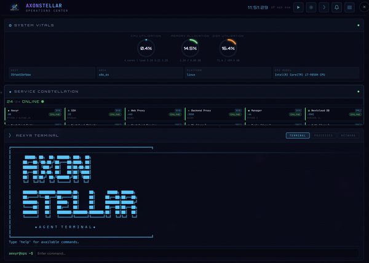Click the CPU utilization 0.4% gauge

tap(146, 48)
